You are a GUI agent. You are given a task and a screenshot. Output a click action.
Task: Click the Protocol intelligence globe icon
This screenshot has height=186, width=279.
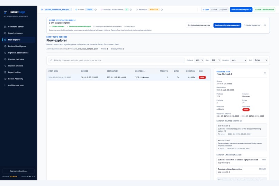point(5,46)
